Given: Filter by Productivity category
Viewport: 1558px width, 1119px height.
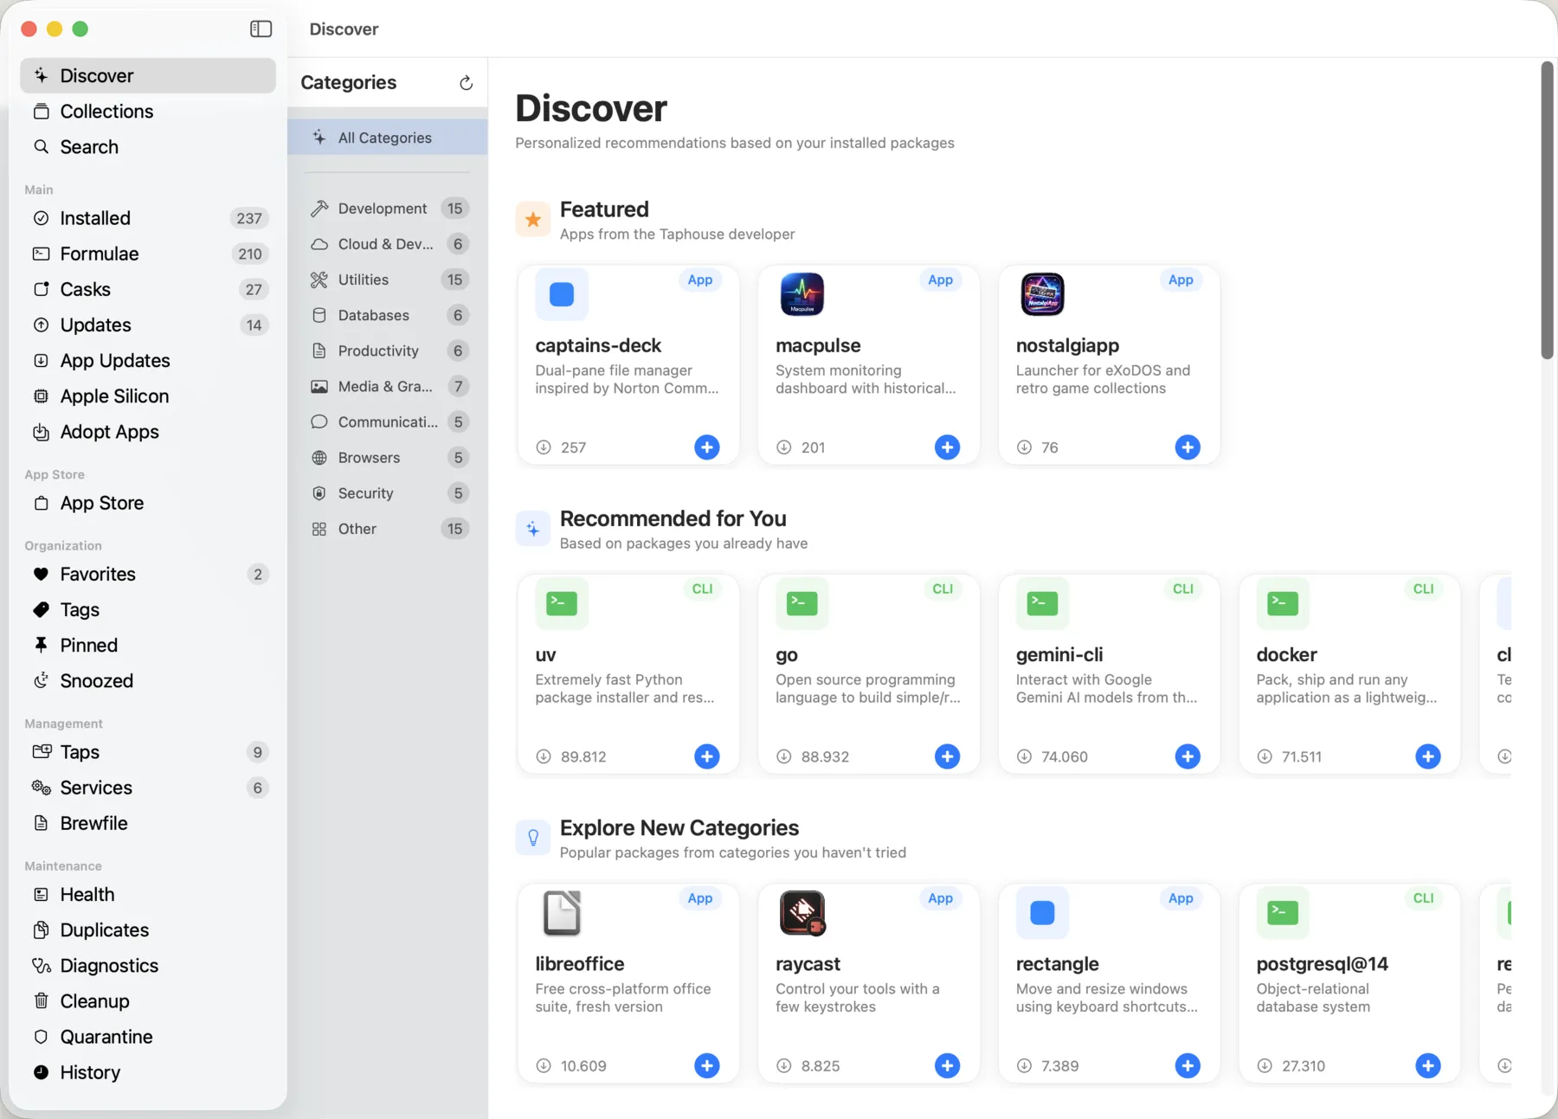Looking at the screenshot, I should [388, 350].
